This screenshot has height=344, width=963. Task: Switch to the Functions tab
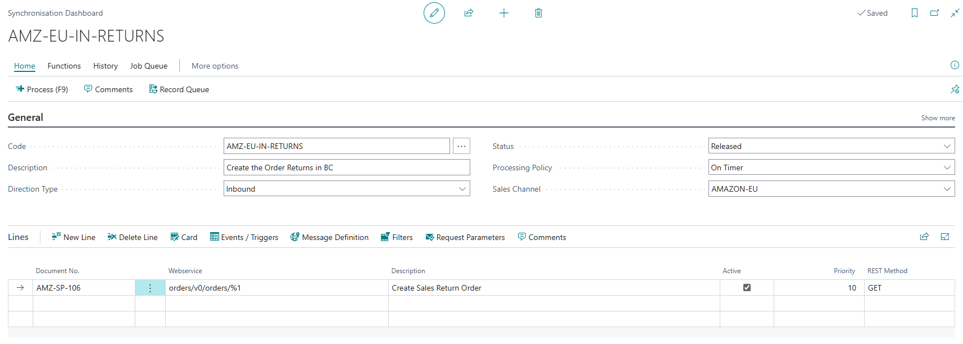coord(64,66)
